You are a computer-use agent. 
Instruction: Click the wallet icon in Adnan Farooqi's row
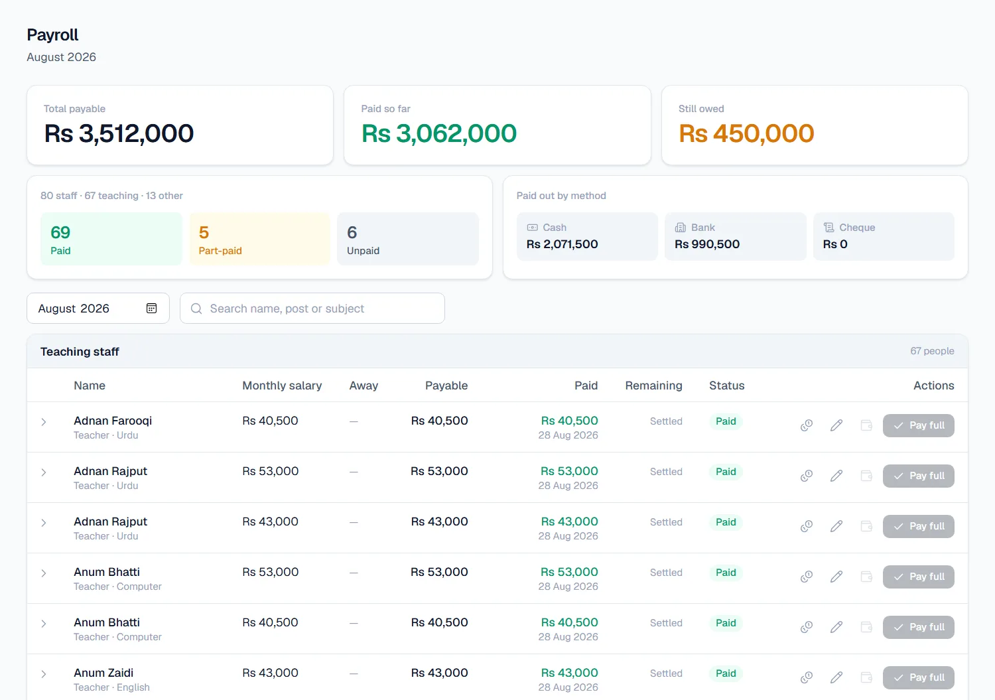tap(866, 425)
